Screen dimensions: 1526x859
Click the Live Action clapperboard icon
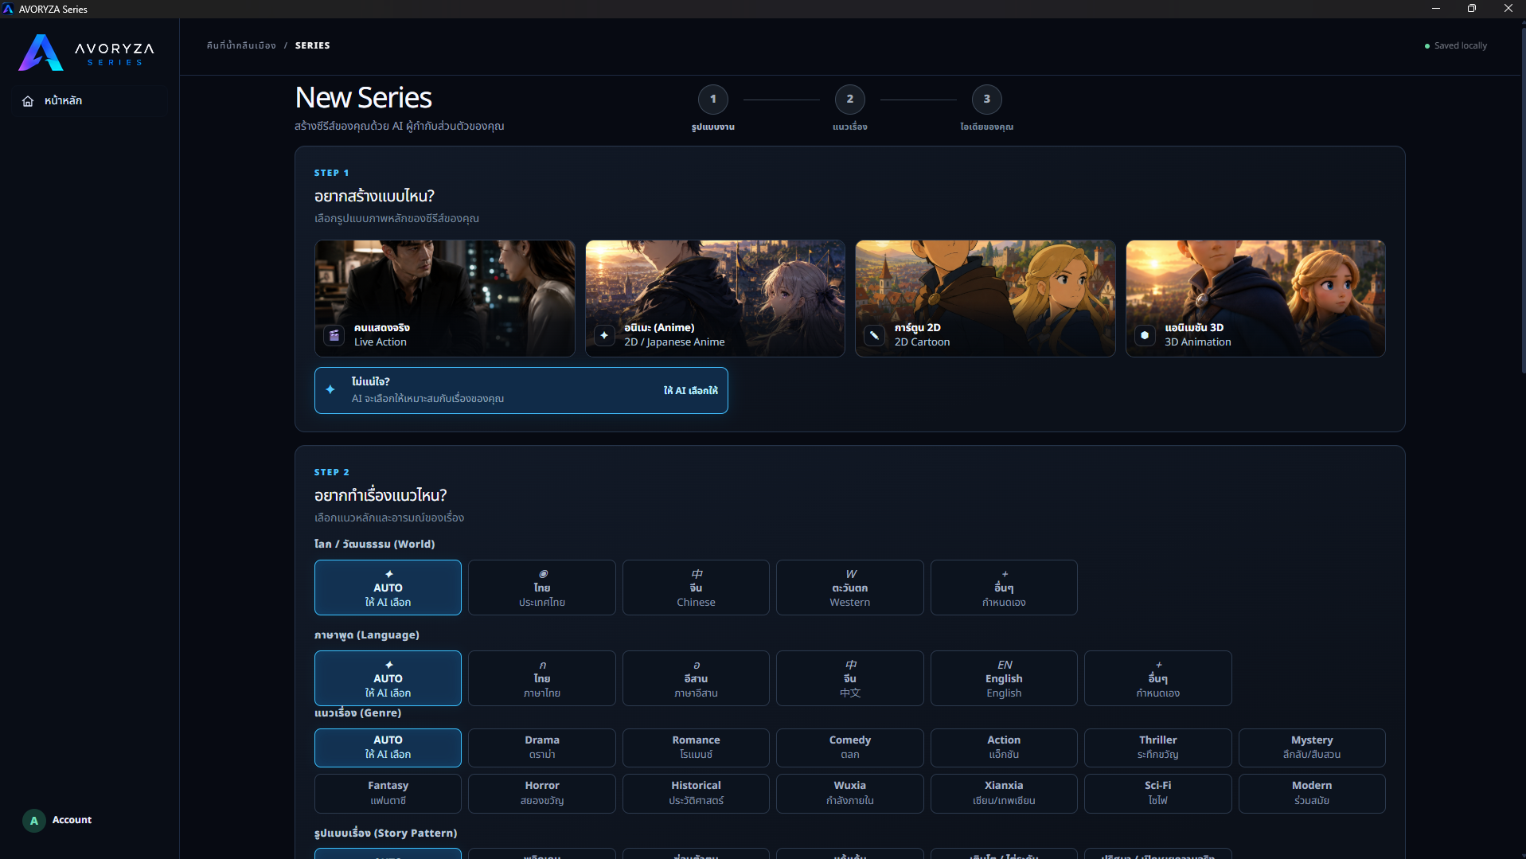[334, 335]
